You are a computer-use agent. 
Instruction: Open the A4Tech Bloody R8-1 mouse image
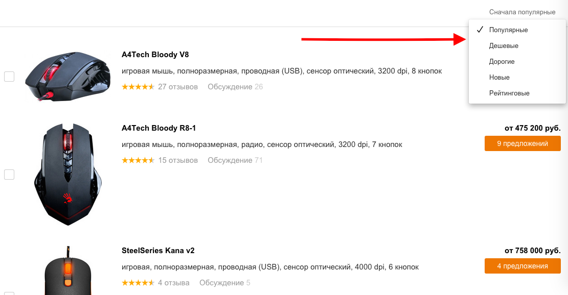[67, 175]
